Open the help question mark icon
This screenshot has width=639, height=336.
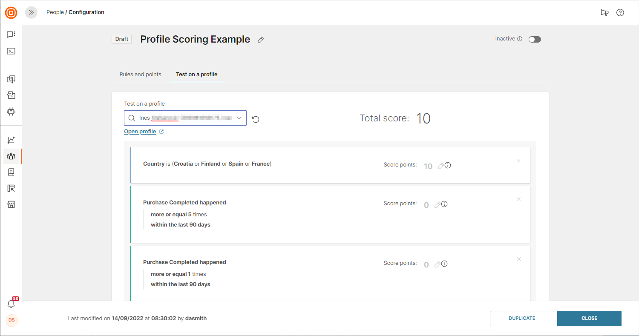pos(620,12)
